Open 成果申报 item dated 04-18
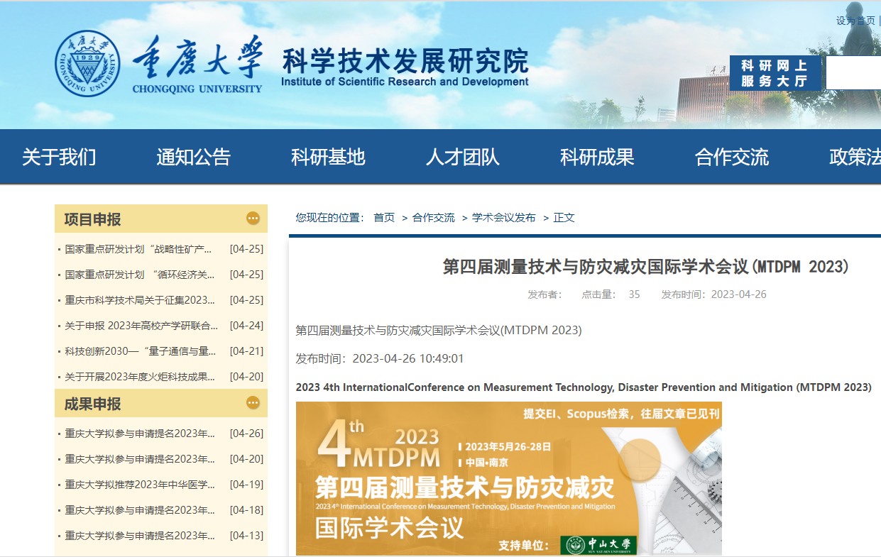Viewport: 881px width, 557px height. 140,510
